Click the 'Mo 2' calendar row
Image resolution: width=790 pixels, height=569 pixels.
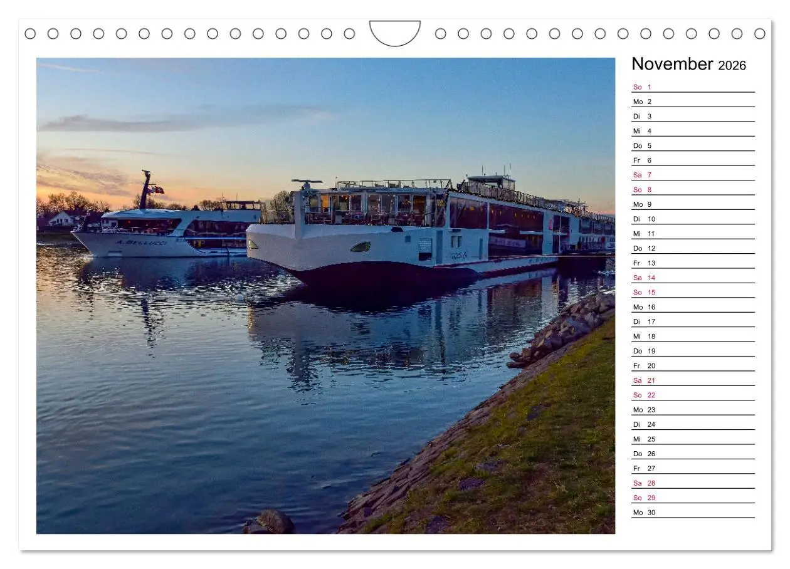click(693, 102)
